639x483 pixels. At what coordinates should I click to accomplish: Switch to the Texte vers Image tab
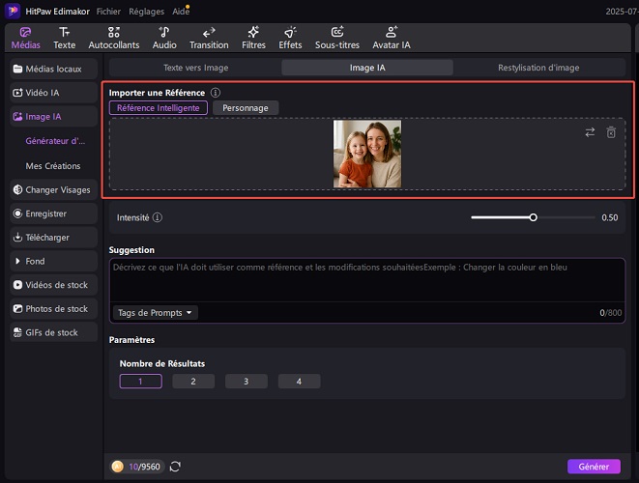pos(195,68)
